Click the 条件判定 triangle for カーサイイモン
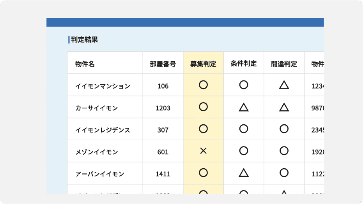 tap(244, 107)
